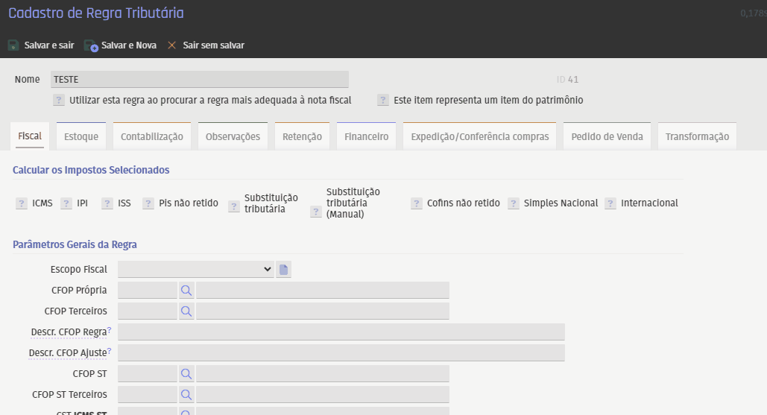Open the CFOP Terceiros search magnifier
Image resolution: width=767 pixels, height=415 pixels.
(186, 311)
